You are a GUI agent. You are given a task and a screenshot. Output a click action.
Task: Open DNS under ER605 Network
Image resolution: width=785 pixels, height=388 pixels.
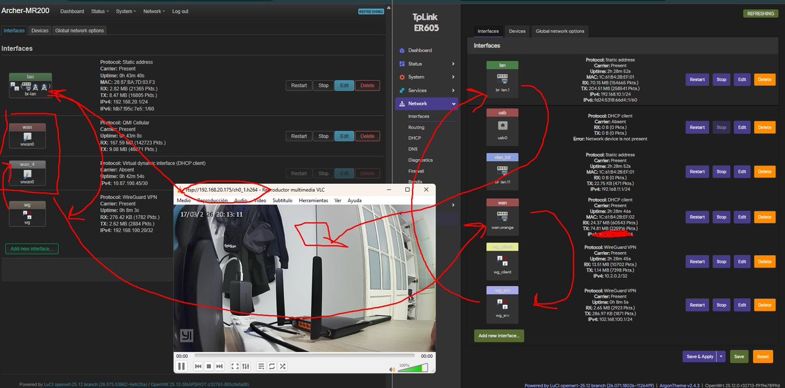click(x=412, y=149)
